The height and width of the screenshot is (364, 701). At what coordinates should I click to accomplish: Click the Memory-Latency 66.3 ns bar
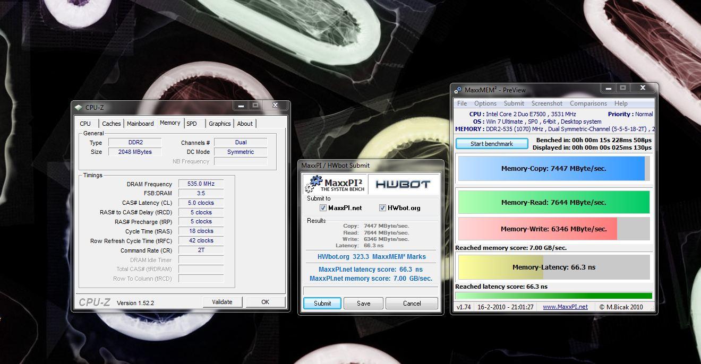point(554,267)
